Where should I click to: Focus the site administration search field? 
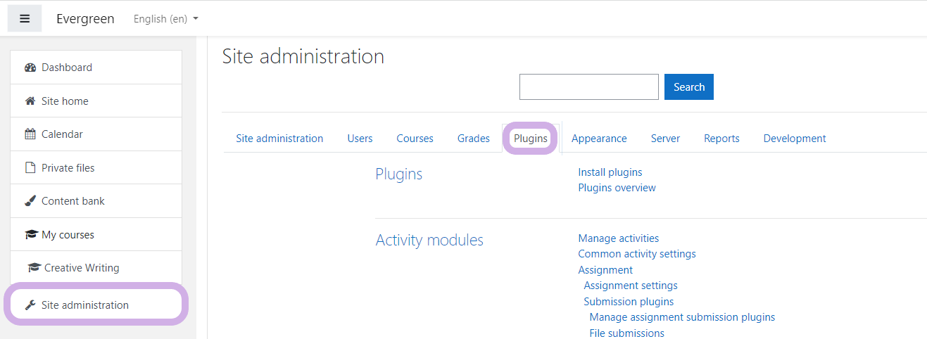(x=589, y=87)
